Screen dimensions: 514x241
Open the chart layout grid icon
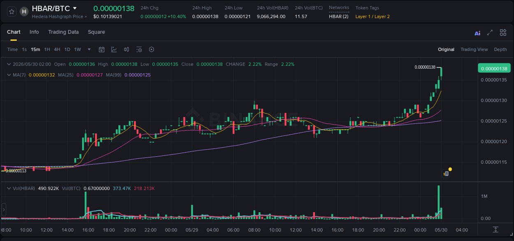[x=503, y=32]
